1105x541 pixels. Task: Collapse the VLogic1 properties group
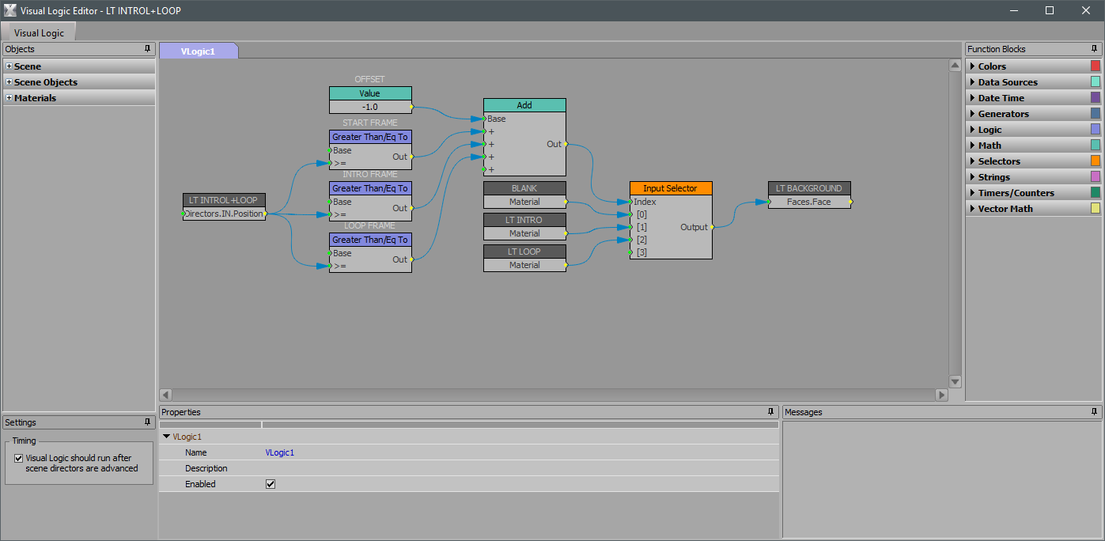[x=166, y=437]
